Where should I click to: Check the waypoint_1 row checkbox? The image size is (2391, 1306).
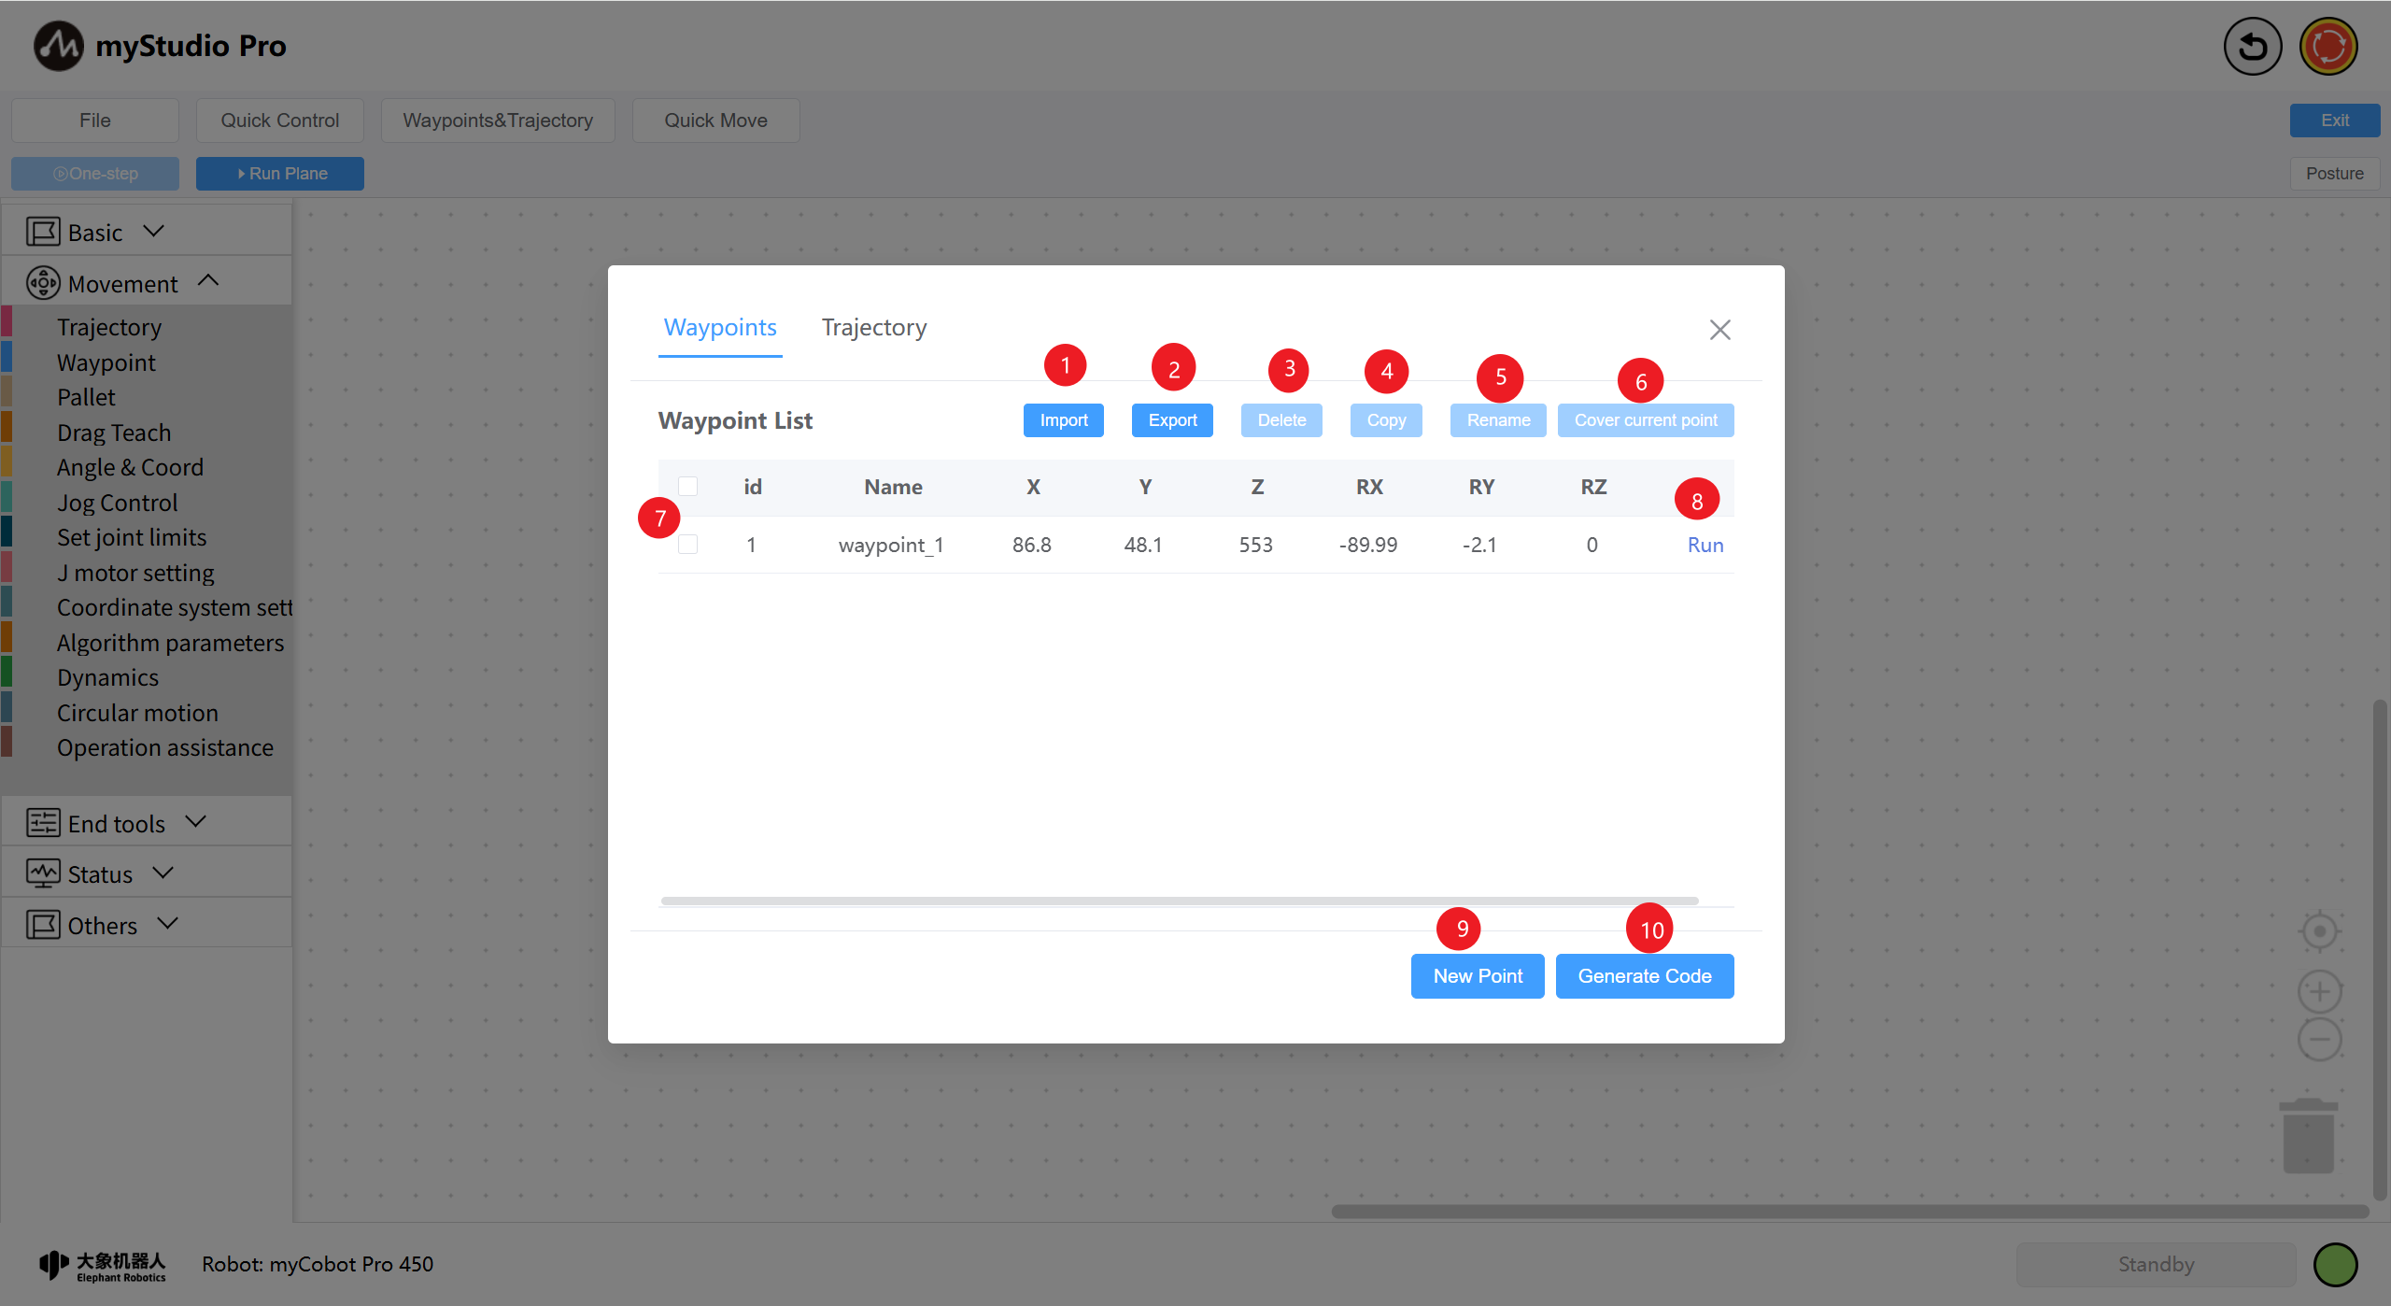pyautogui.click(x=688, y=545)
